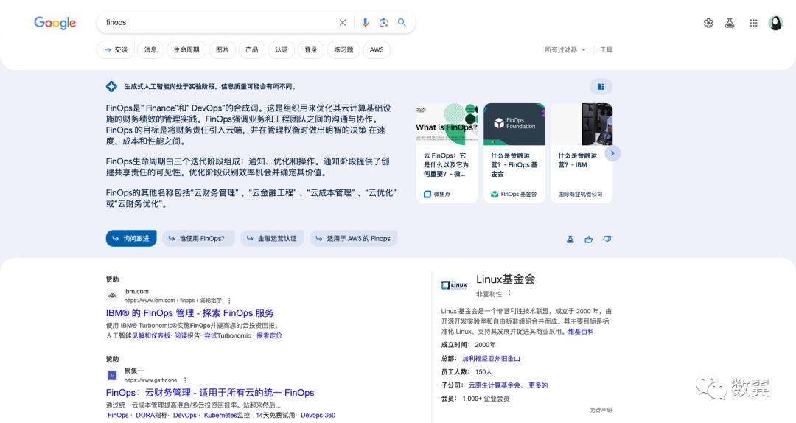Select the 生命周期 filter chip

click(186, 50)
